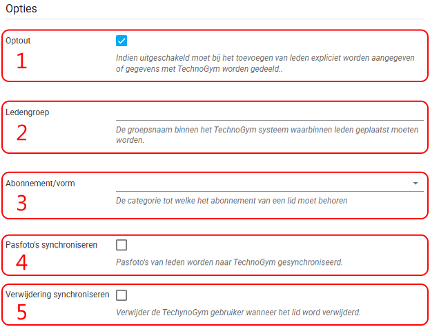Enable the Pasfoto's synchroniseren checkbox
This screenshot has width=430, height=327.
point(121,245)
